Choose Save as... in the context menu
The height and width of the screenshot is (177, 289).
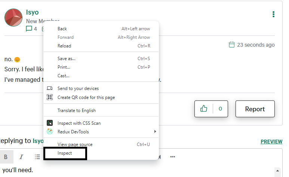[67, 59]
